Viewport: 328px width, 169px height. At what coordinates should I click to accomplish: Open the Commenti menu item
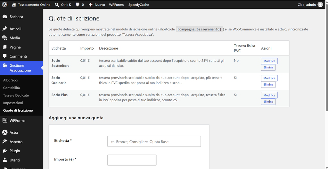coord(18,56)
